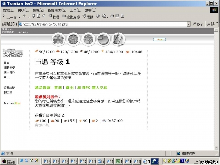Click the volume speaker tray icon
This screenshot has height=165, width=220.
165,161
